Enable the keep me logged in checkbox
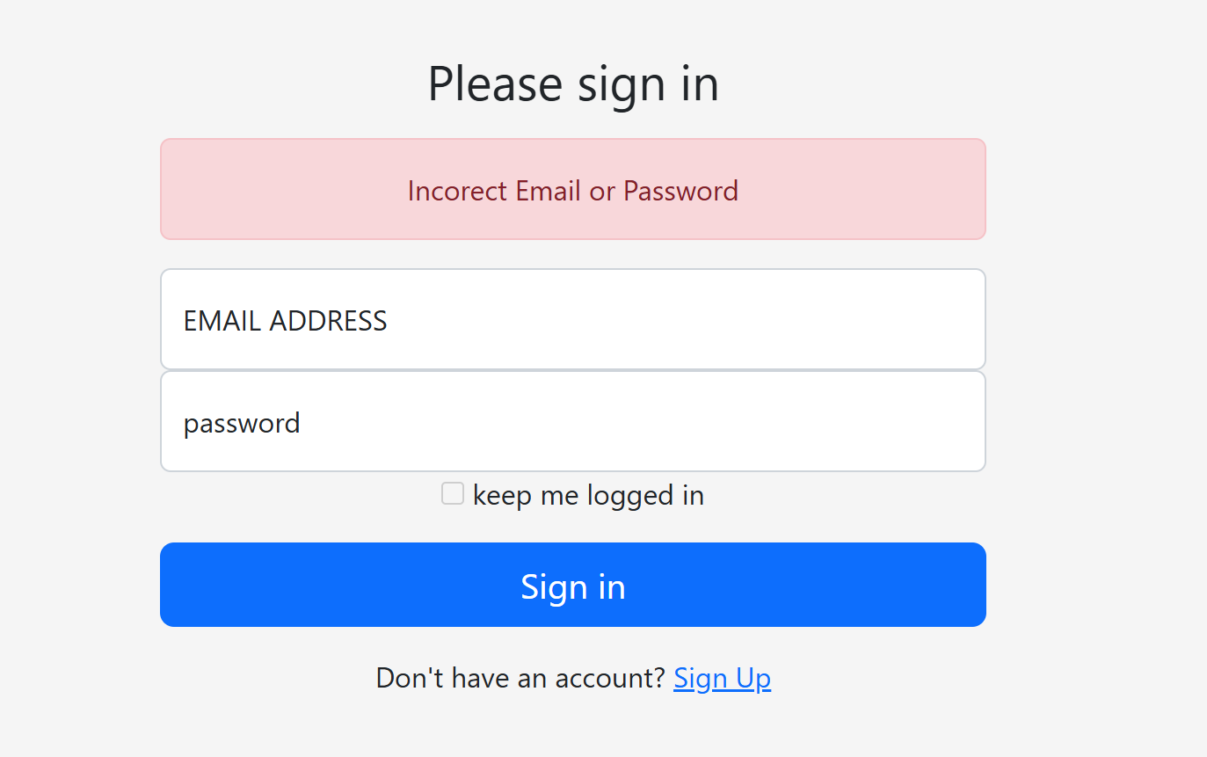This screenshot has height=757, width=1207. coord(453,494)
